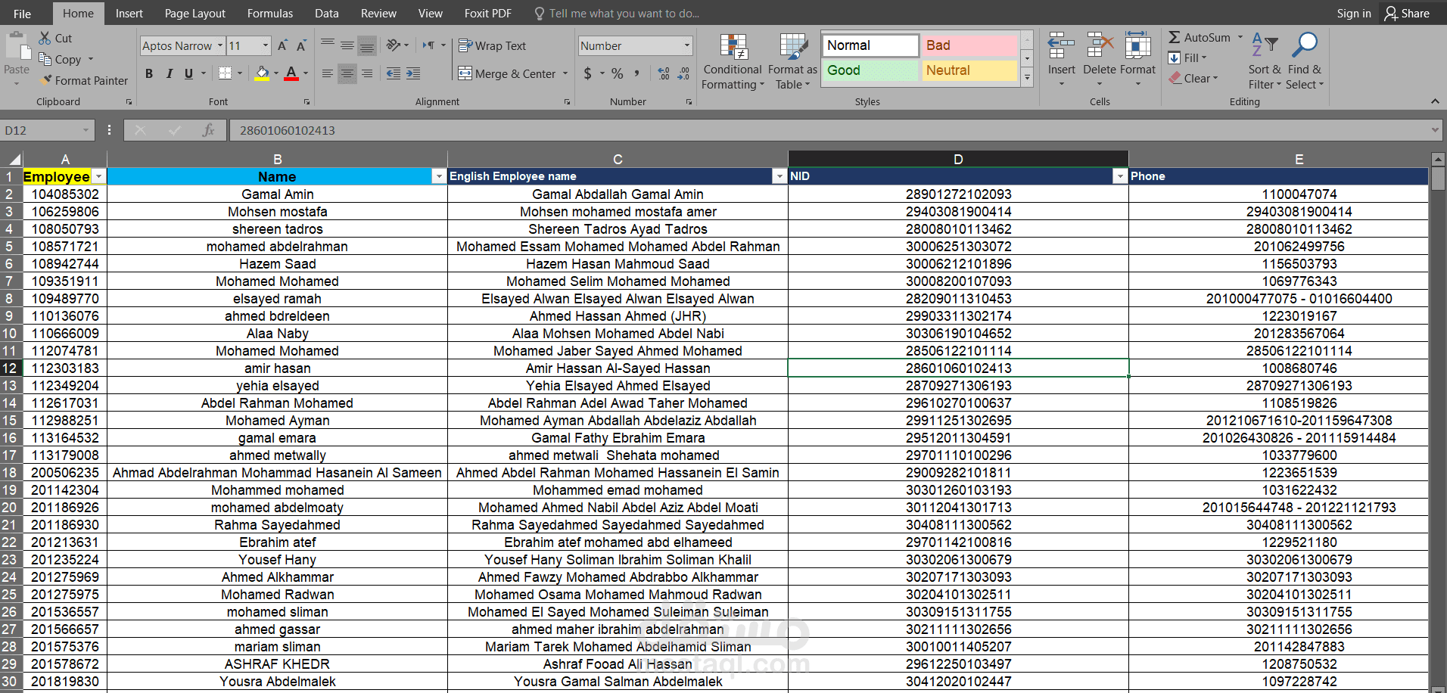Click the Name Box showing D12

point(47,130)
